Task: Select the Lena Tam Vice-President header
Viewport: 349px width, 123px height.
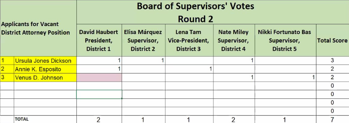Action: [188, 40]
